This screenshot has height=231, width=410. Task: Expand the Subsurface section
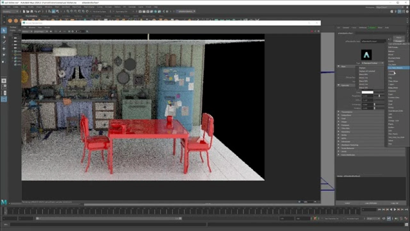tap(339, 115)
